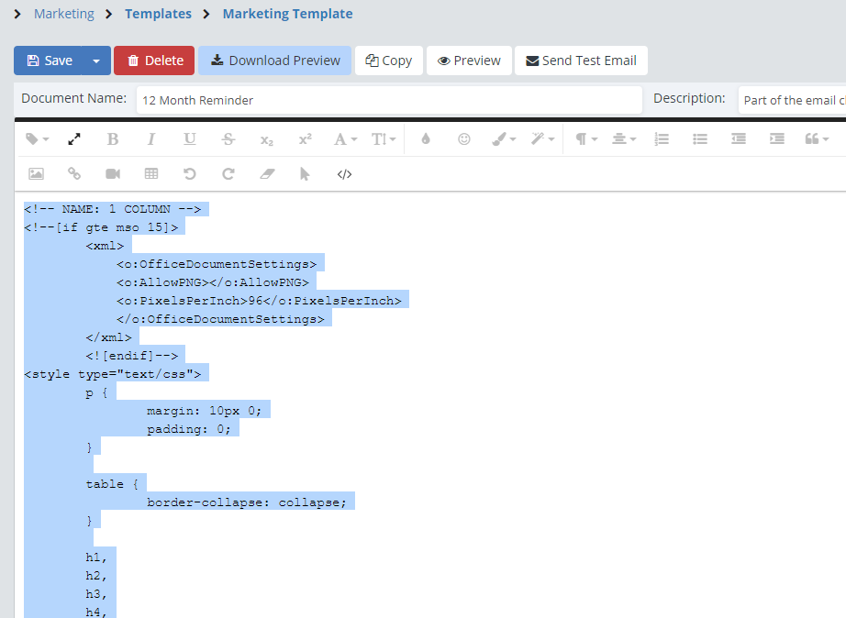This screenshot has height=618, width=846.
Task: Expand the paragraph format dropdown
Action: [x=585, y=139]
